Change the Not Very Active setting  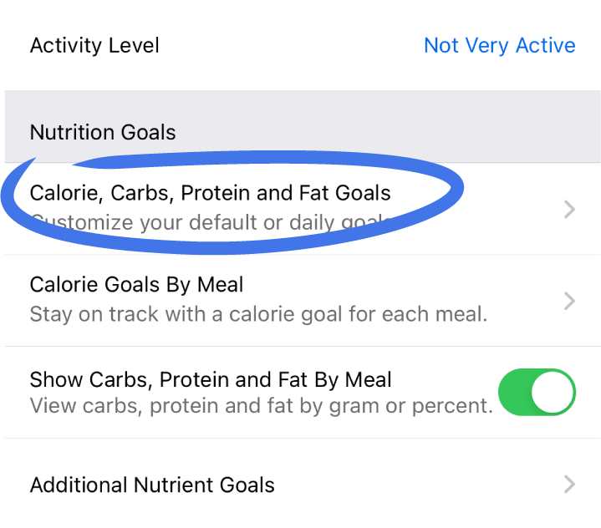499,45
